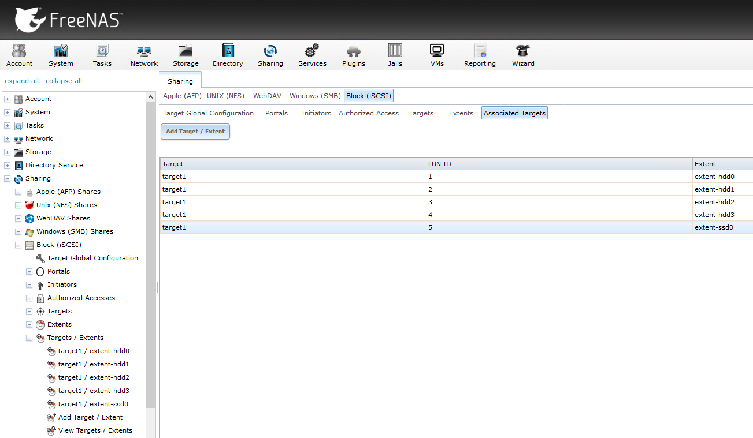Open the Plugins icon
Viewport: 753px width, 438px height.
pos(353,55)
